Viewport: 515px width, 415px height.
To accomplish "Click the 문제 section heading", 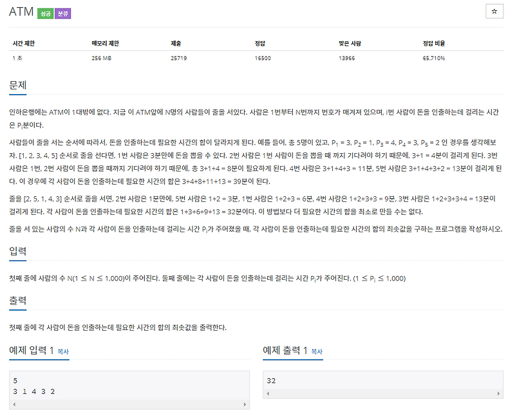I will (17, 84).
